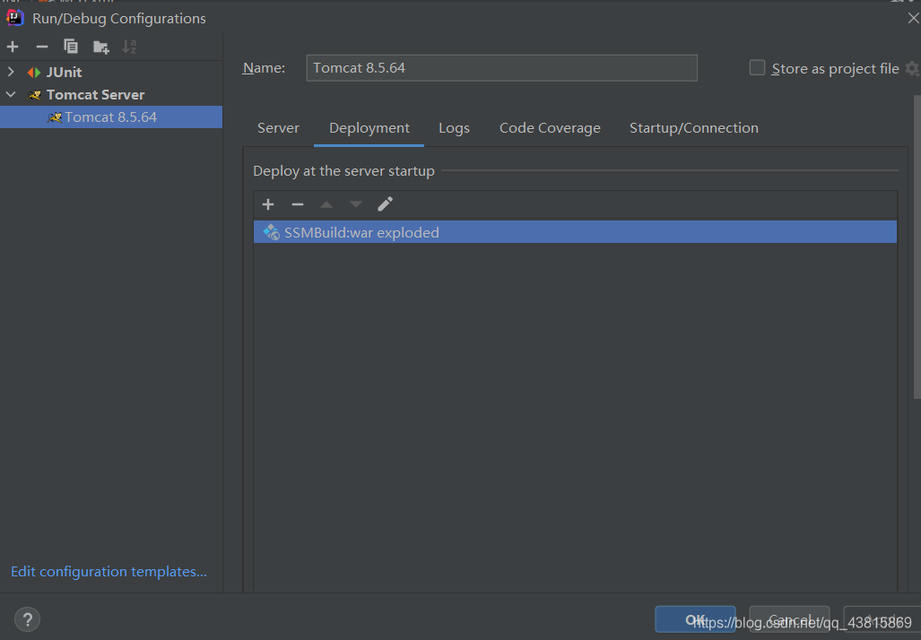921x640 pixels.
Task: Click the IntelliJ logo in title bar
Action: (x=14, y=18)
